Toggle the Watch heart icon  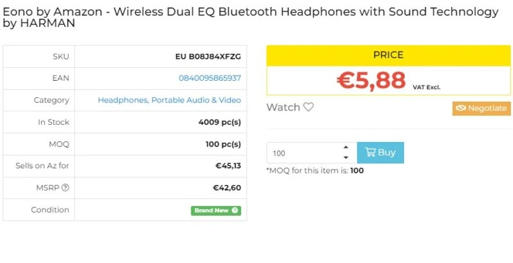coord(308,108)
